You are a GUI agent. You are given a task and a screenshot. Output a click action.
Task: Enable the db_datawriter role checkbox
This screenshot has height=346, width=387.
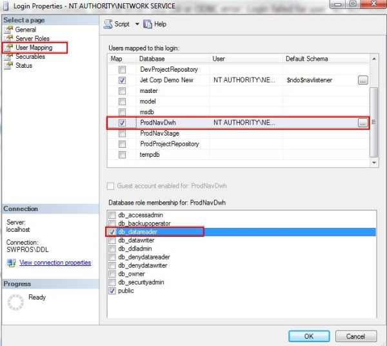click(112, 240)
